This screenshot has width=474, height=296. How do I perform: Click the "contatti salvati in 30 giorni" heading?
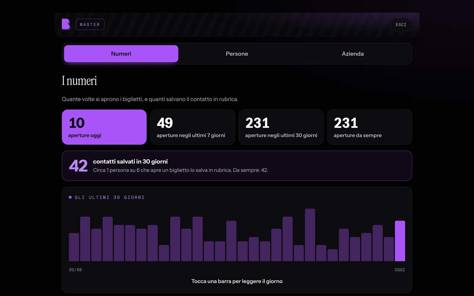coord(130,162)
